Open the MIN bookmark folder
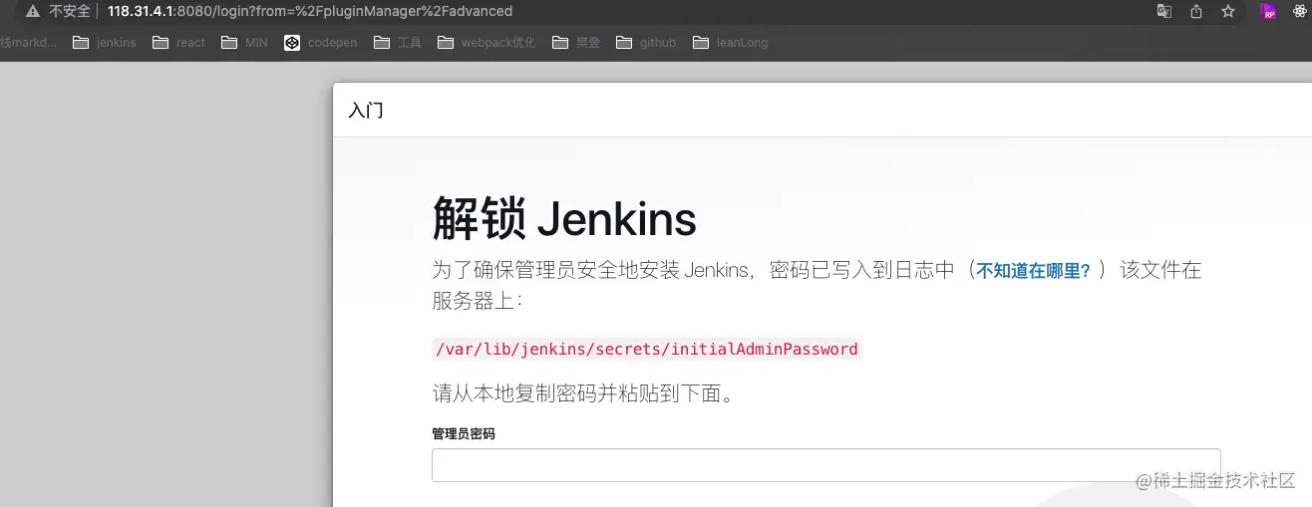 [244, 43]
